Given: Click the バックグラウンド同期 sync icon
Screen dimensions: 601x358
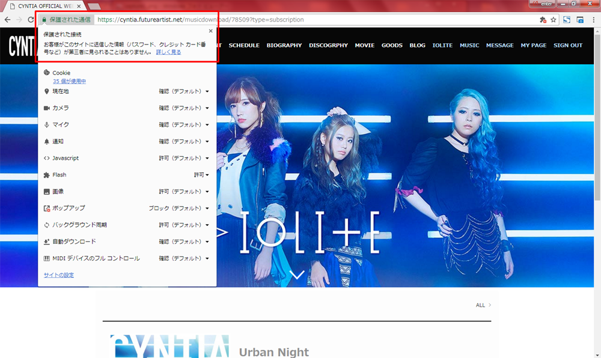Looking at the screenshot, I should pos(47,225).
